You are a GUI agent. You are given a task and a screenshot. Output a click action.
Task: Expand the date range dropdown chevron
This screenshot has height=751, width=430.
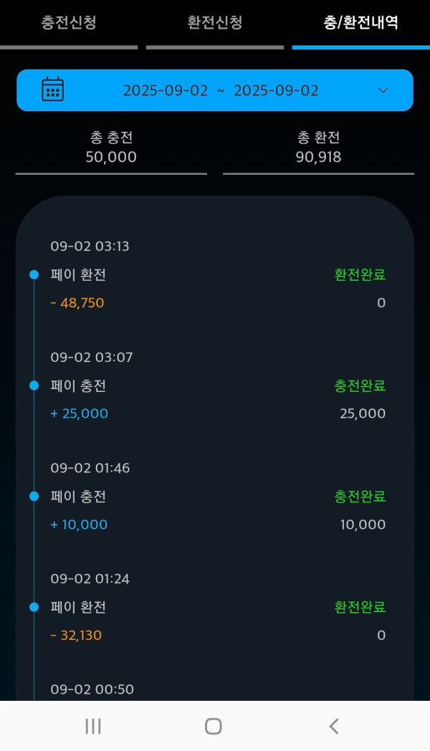[383, 90]
